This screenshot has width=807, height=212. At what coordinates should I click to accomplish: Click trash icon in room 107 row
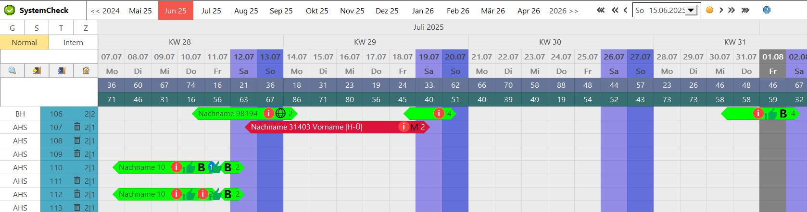(x=77, y=127)
